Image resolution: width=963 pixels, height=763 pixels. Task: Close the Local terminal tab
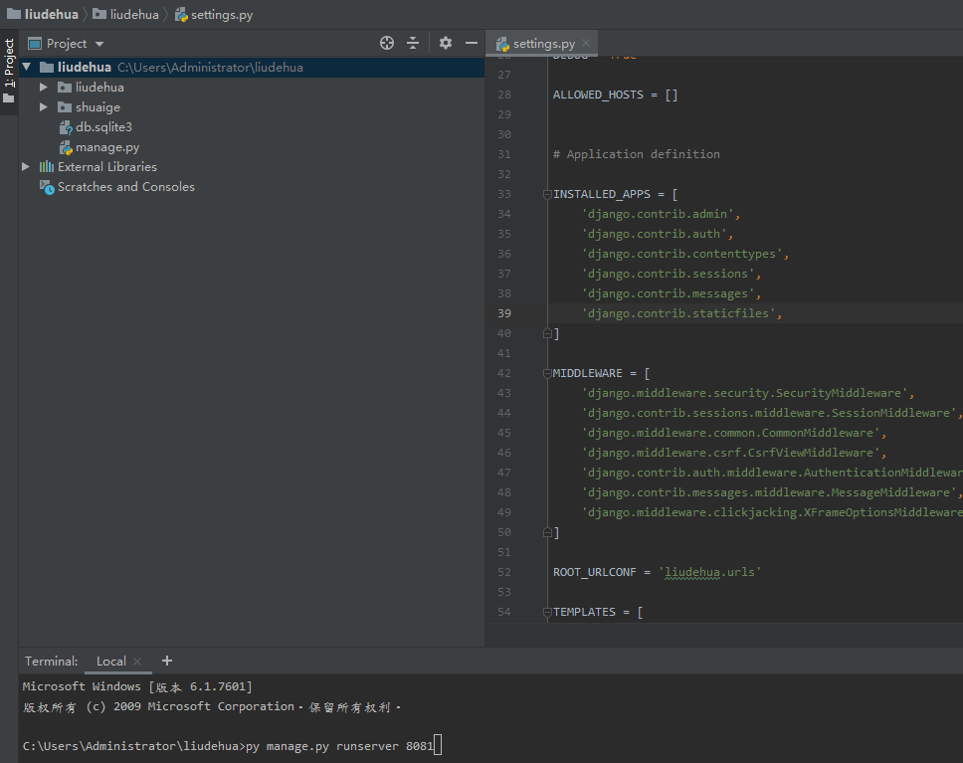coord(137,661)
